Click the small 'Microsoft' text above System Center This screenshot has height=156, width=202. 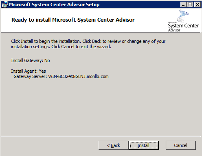[x=172, y=22]
